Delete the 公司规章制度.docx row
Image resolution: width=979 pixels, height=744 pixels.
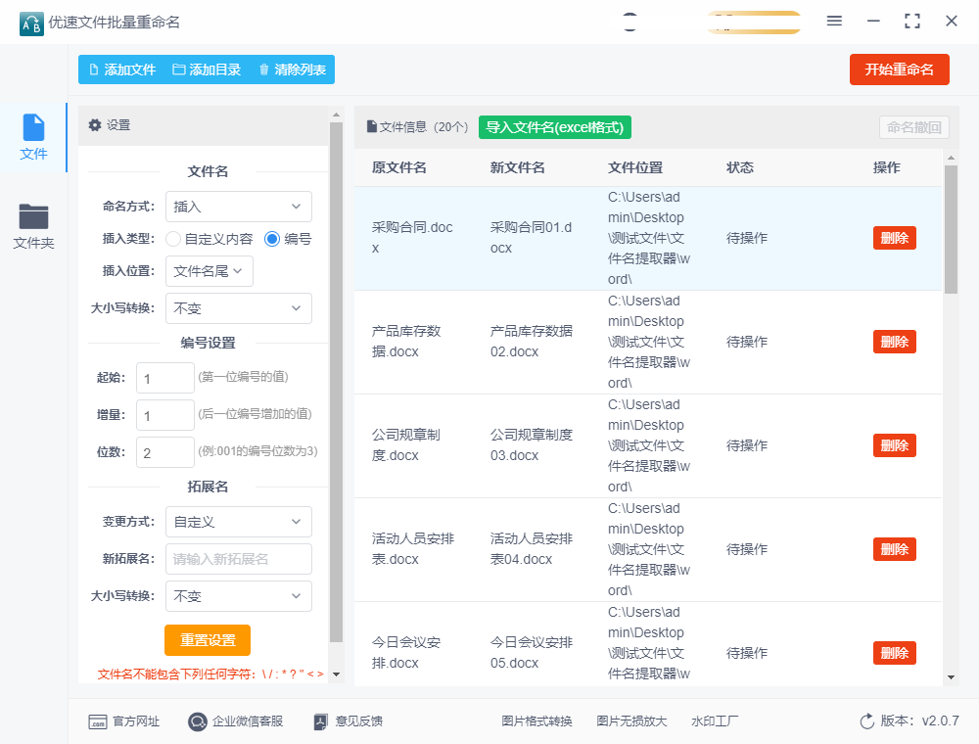click(894, 445)
